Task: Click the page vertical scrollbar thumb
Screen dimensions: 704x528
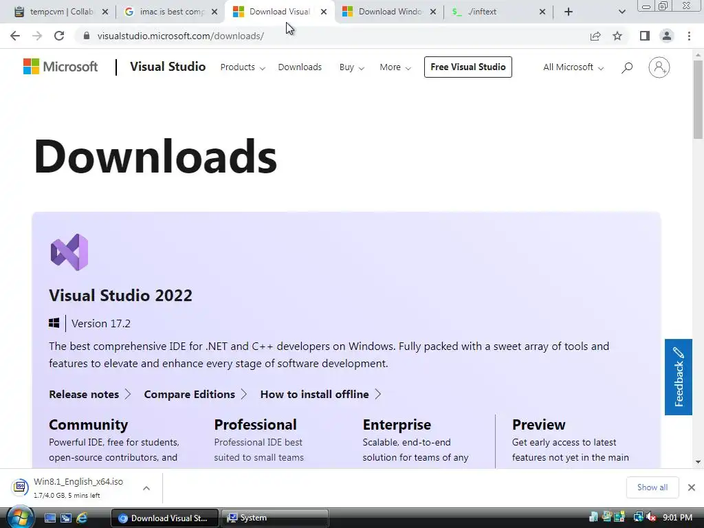Action: coord(698,99)
